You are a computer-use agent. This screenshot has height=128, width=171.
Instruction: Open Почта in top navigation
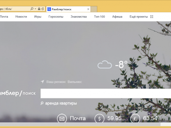[4, 17]
